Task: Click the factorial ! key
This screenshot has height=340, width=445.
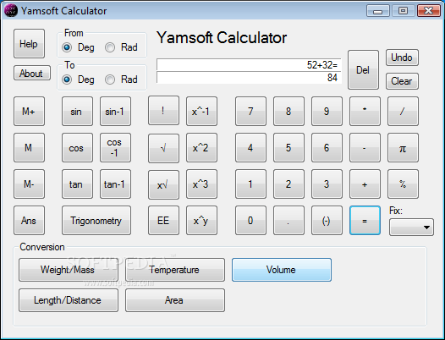Action: click(163, 111)
